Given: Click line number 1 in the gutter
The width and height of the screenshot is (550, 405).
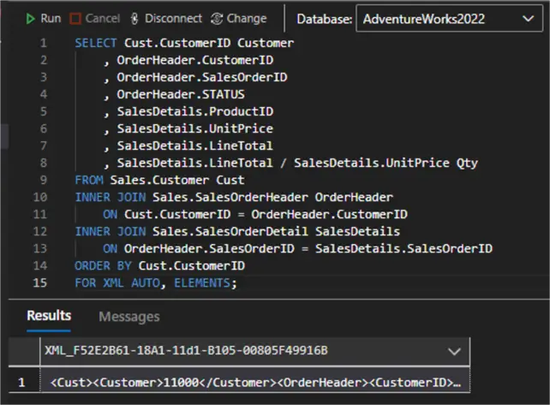Looking at the screenshot, I should [x=45, y=43].
